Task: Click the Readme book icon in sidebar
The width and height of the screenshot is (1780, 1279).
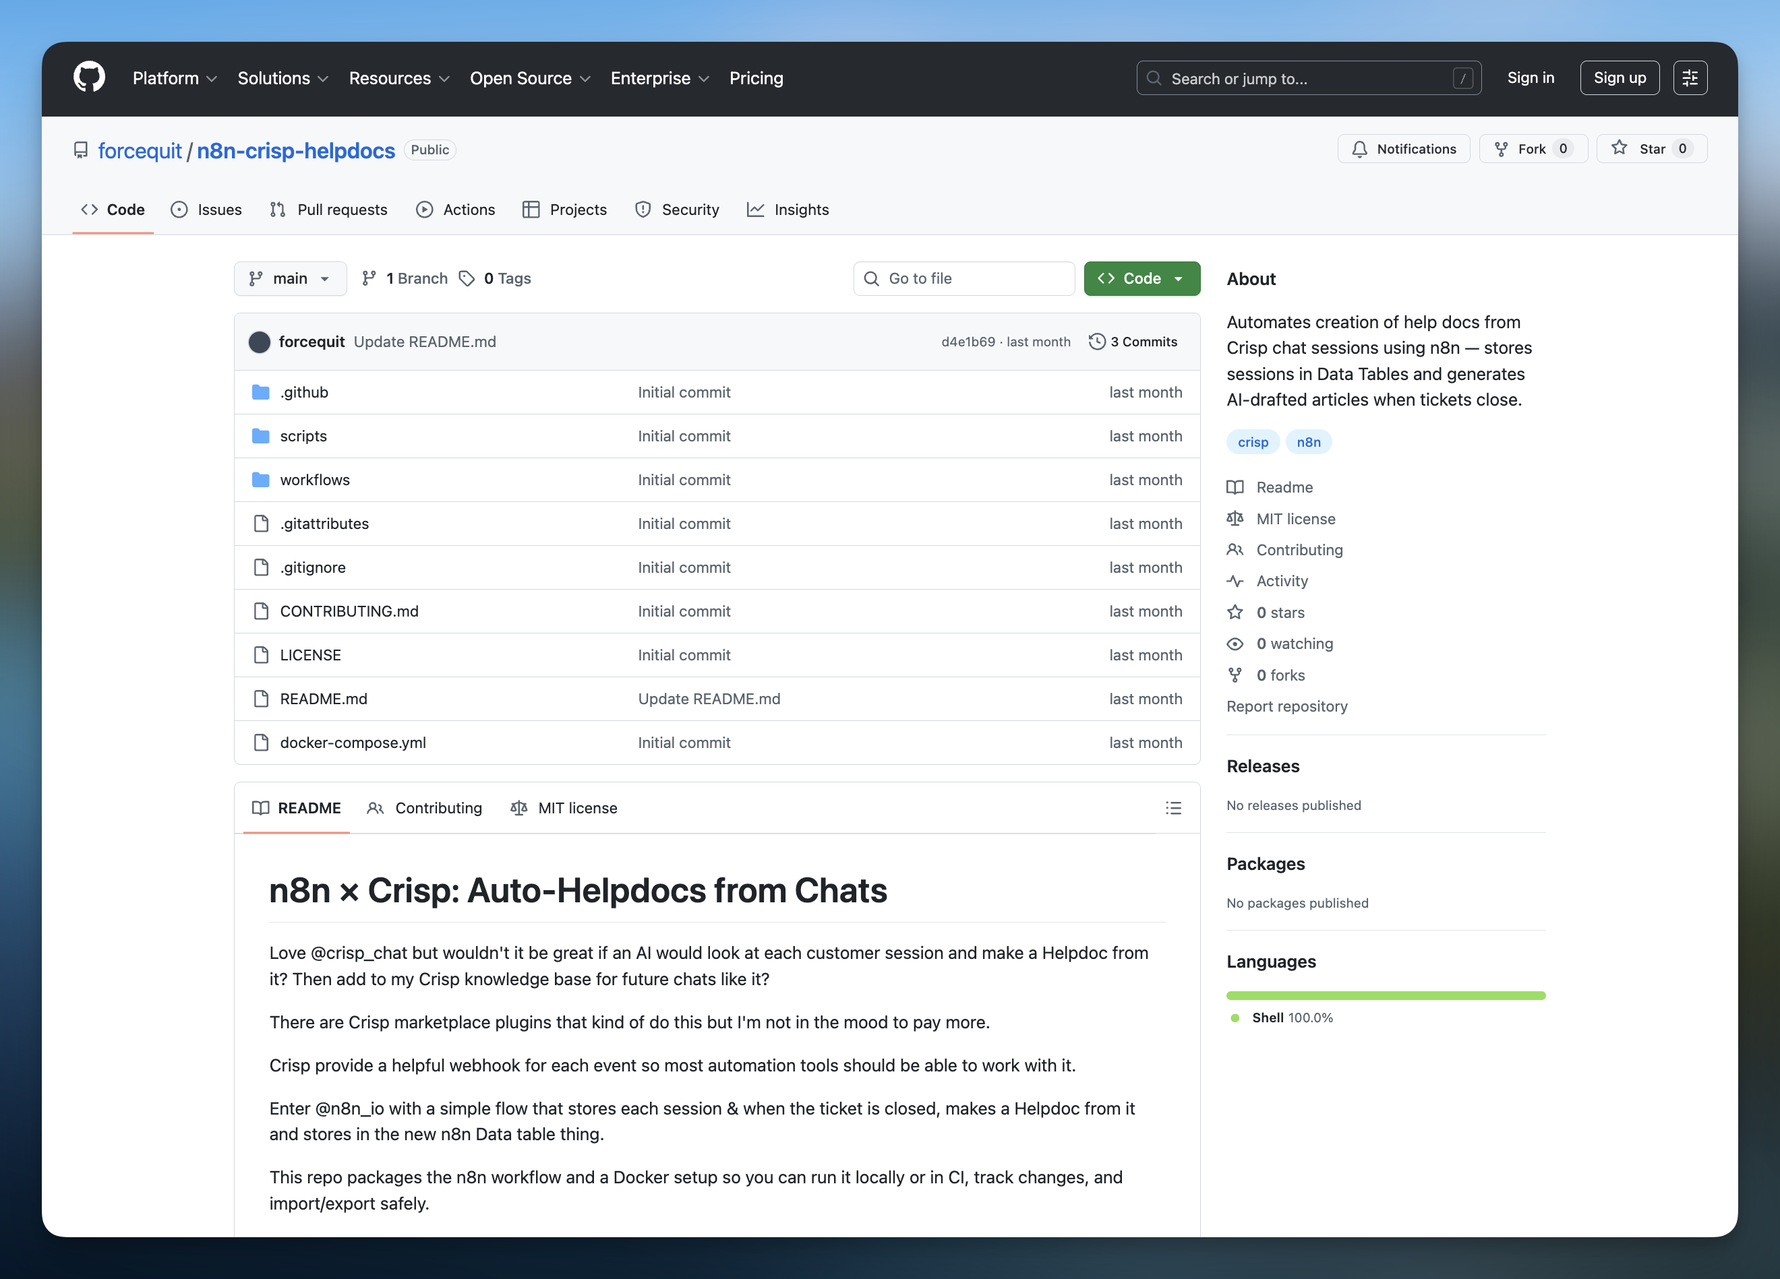Action: click(x=1235, y=487)
